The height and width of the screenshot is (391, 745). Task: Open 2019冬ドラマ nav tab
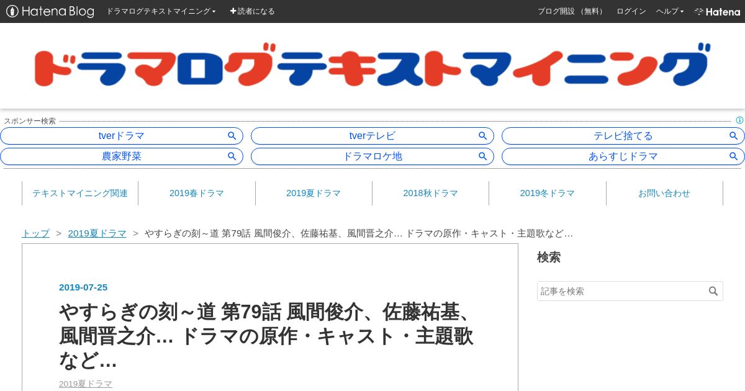[548, 193]
